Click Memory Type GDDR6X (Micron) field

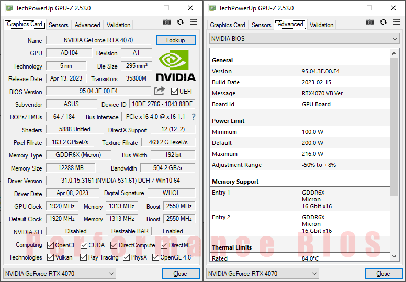[78, 155]
